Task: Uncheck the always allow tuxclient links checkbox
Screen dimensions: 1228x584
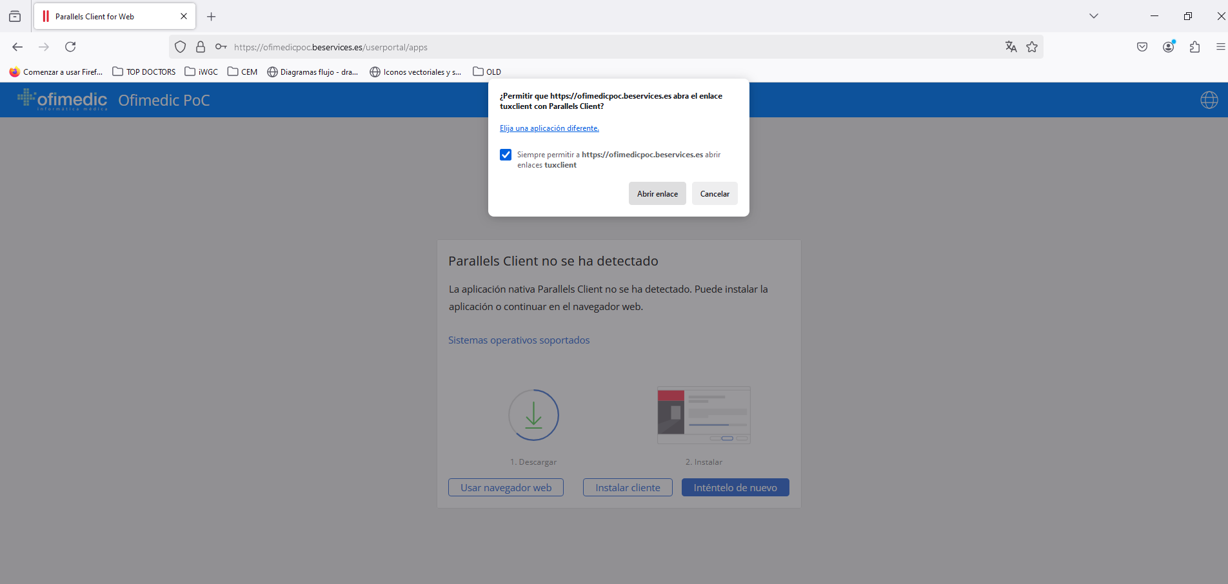Action: pyautogui.click(x=506, y=155)
